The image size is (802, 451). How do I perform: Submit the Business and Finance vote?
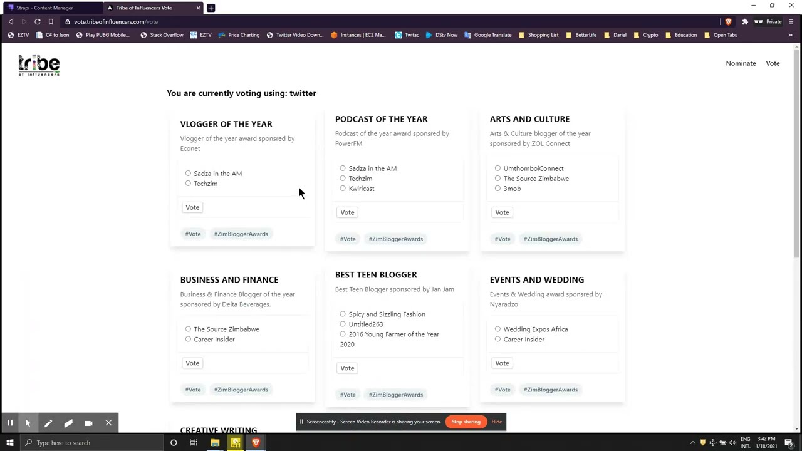point(192,363)
